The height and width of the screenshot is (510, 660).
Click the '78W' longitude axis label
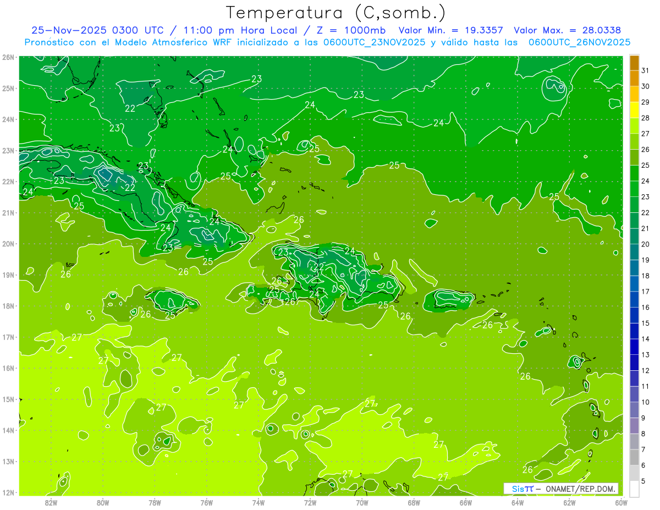155,502
